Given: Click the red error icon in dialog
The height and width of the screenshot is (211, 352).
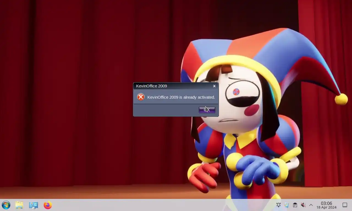Looking at the screenshot, I should pos(141,97).
